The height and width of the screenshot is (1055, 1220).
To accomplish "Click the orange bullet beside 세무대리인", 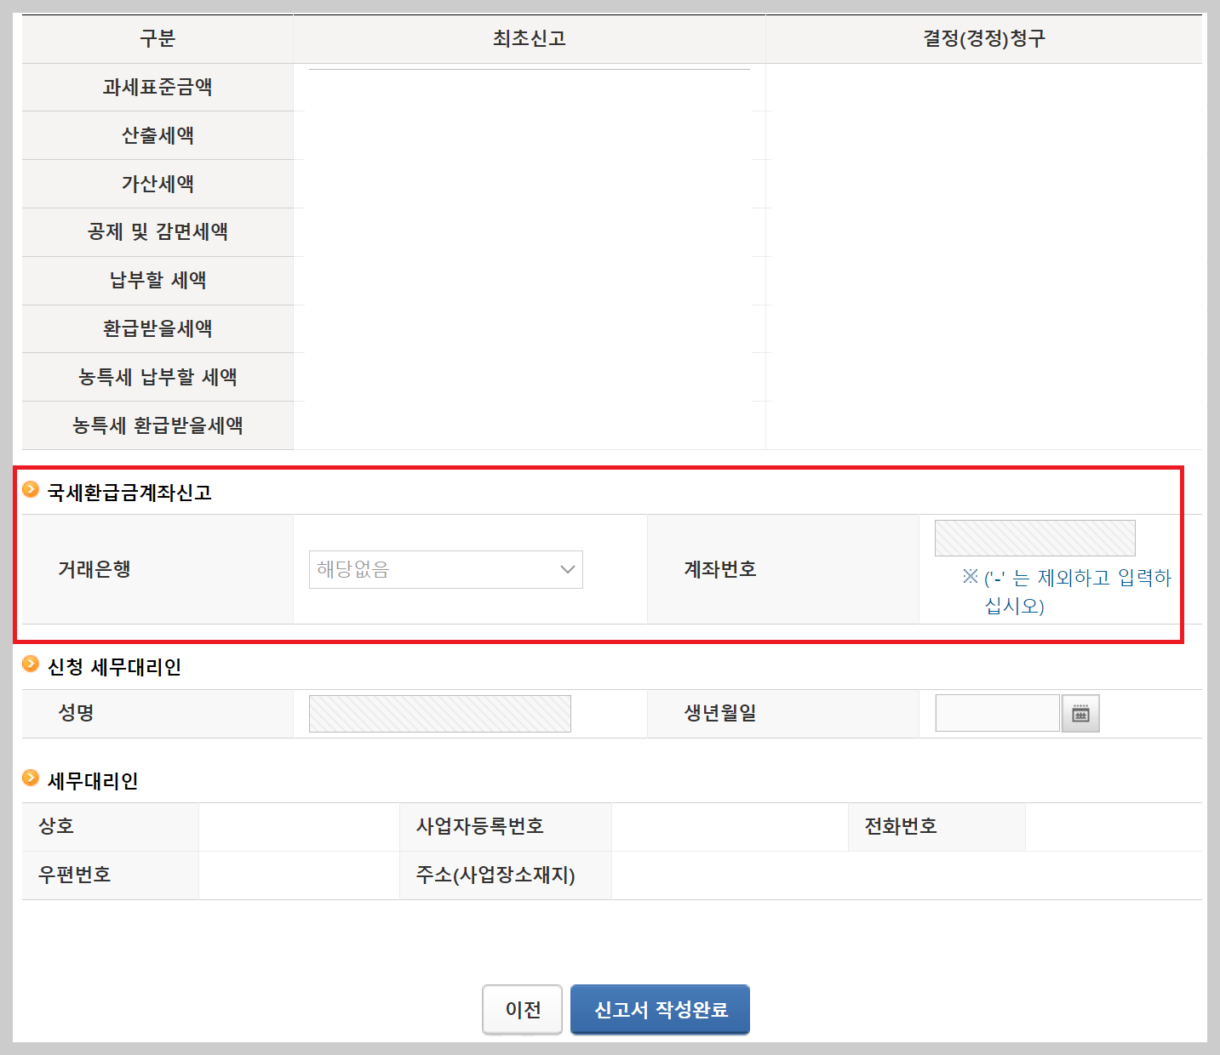I will (32, 779).
